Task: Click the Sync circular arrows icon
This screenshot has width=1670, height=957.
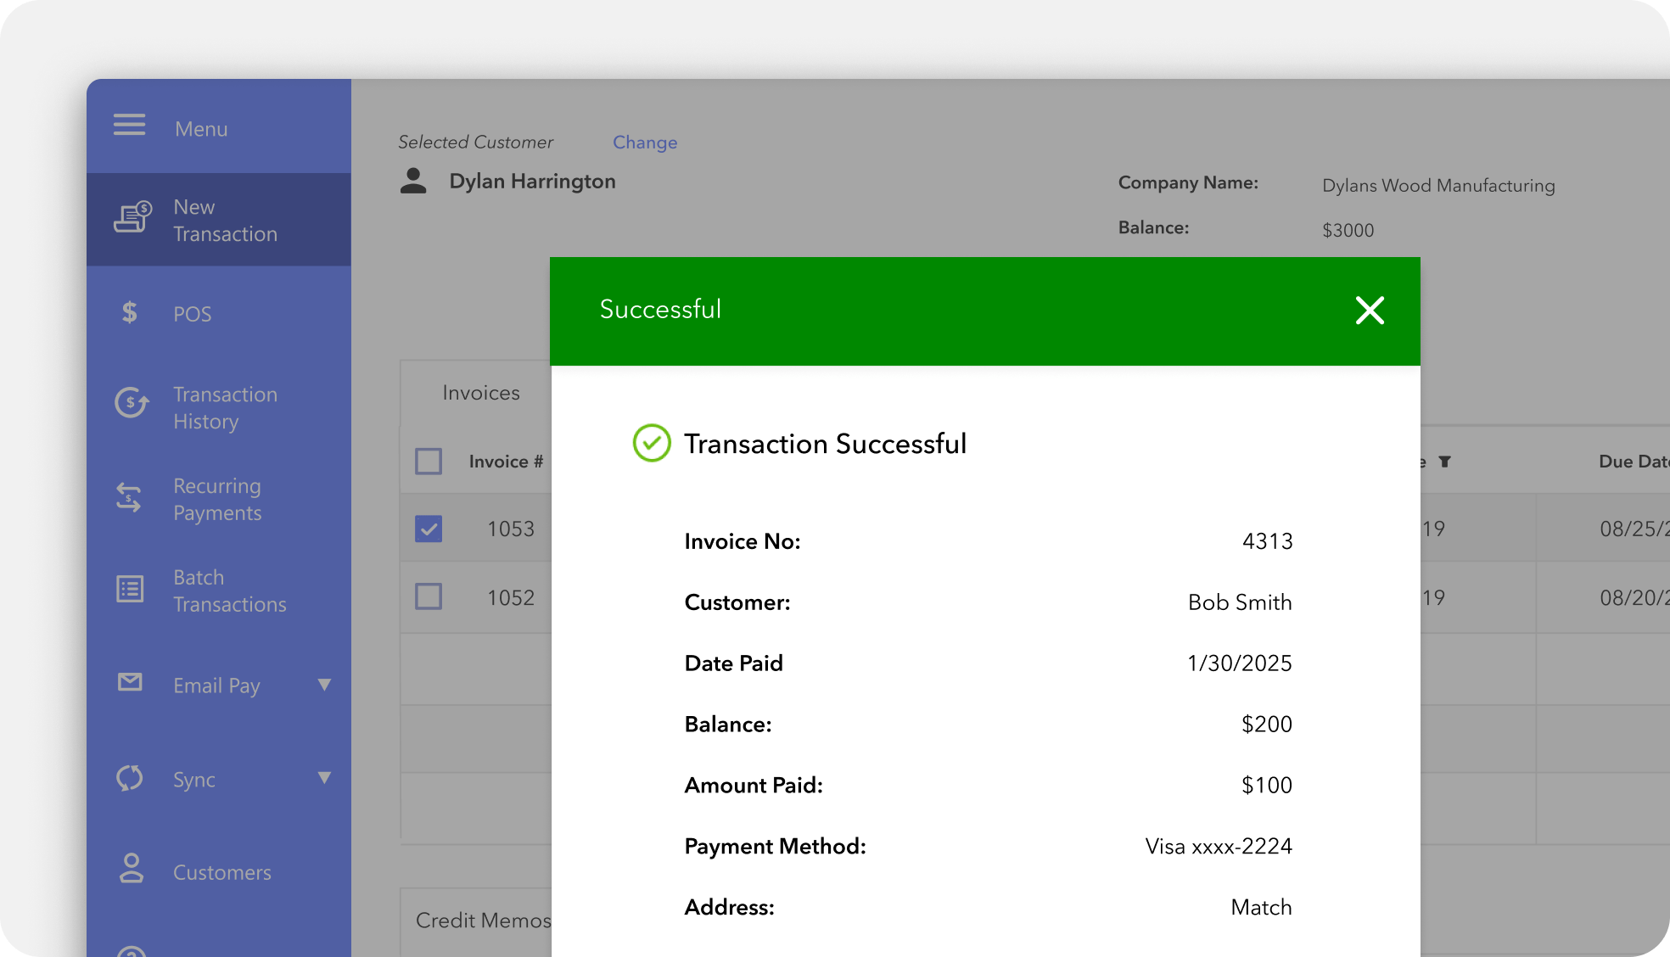Action: pyautogui.click(x=130, y=778)
